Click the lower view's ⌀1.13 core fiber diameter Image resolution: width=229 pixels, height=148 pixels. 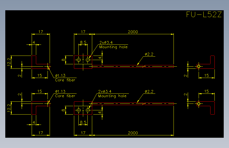coord(60,91)
